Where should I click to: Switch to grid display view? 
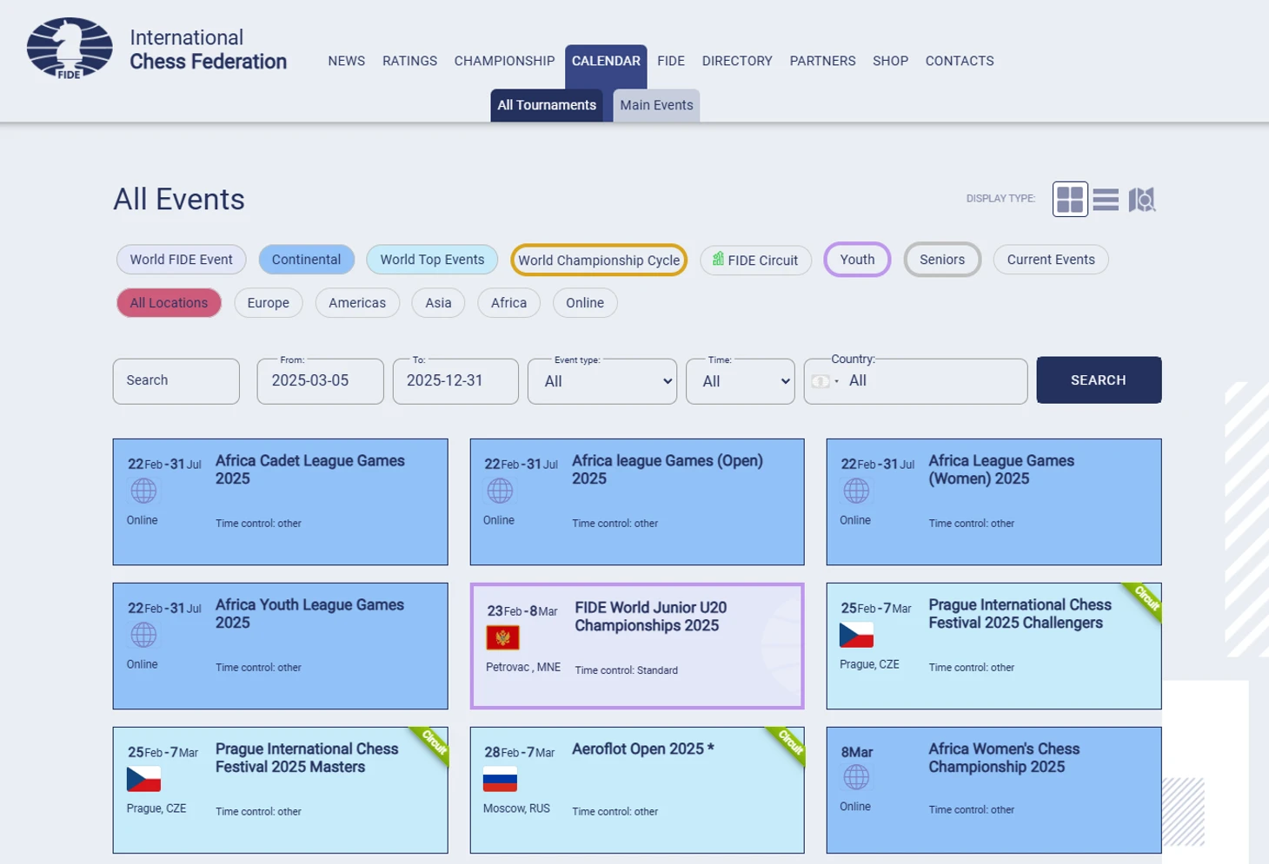(x=1069, y=200)
